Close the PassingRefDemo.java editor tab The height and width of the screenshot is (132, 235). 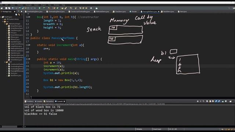[x=159, y=11]
